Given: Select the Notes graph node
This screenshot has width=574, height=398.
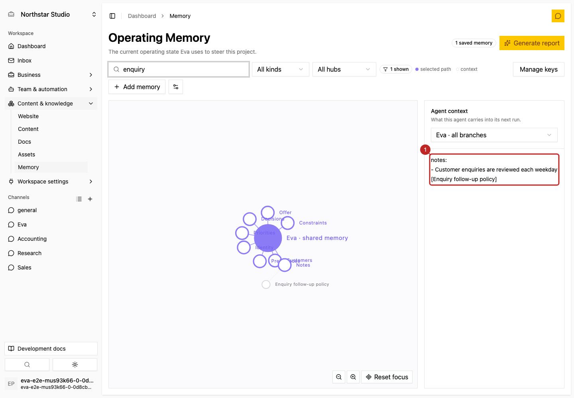Looking at the screenshot, I should pos(285,265).
